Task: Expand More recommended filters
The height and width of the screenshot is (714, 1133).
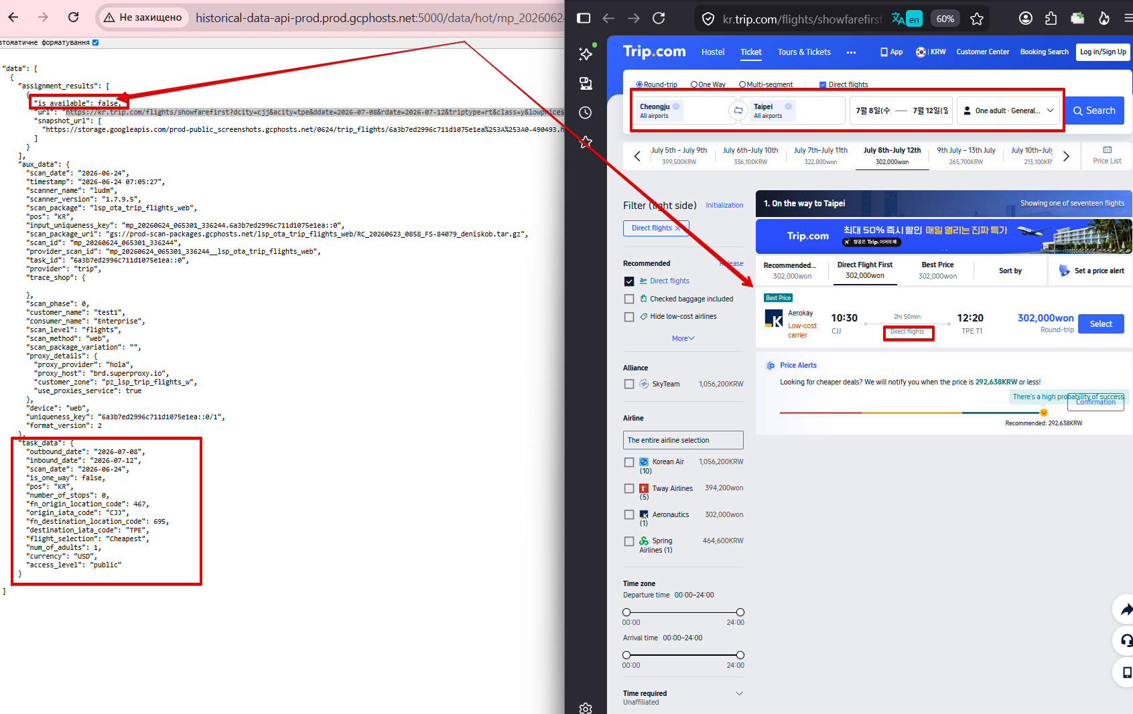Action: (683, 338)
